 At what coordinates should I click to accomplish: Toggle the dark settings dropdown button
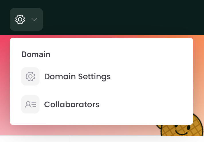coord(26,19)
